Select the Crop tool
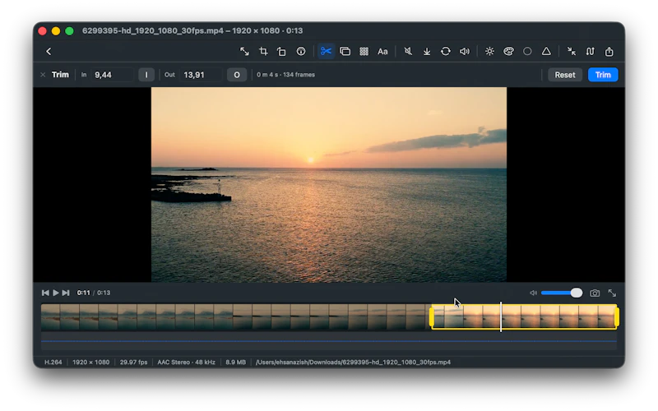 pyautogui.click(x=263, y=52)
